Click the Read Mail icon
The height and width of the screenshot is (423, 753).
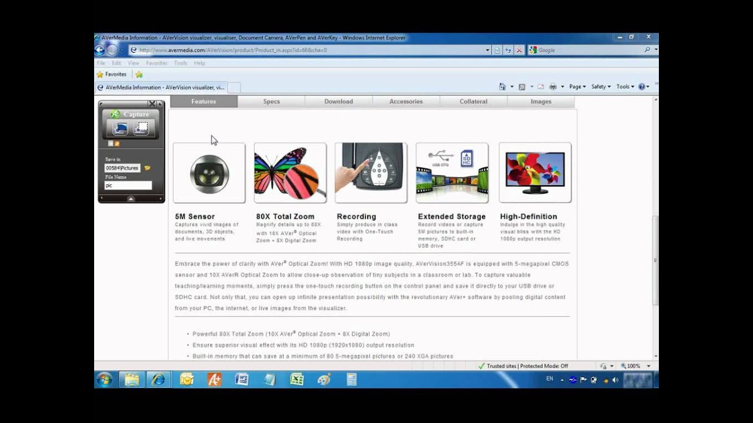coord(541,86)
